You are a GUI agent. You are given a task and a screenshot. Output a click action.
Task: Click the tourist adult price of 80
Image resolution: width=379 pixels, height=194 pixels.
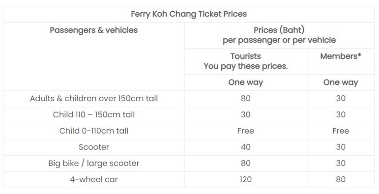coord(246,99)
